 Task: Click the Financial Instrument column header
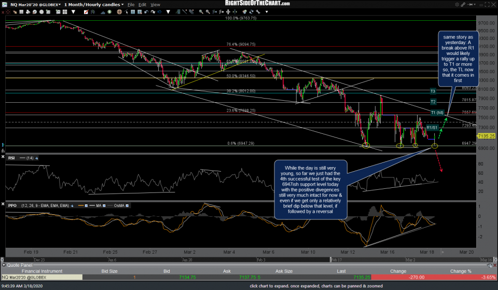42,271
